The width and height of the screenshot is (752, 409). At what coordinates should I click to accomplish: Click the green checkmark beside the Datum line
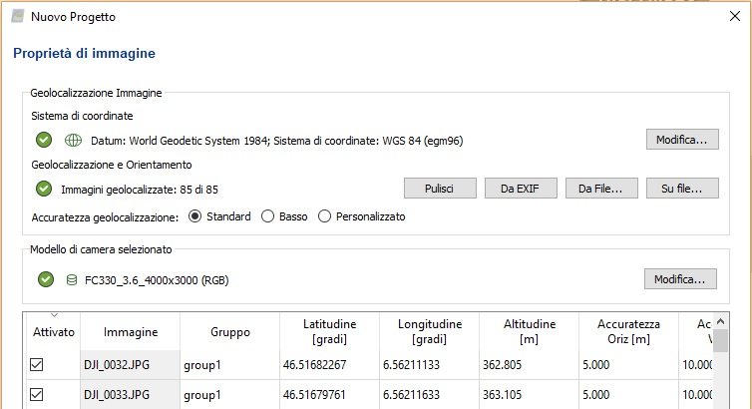(44, 140)
